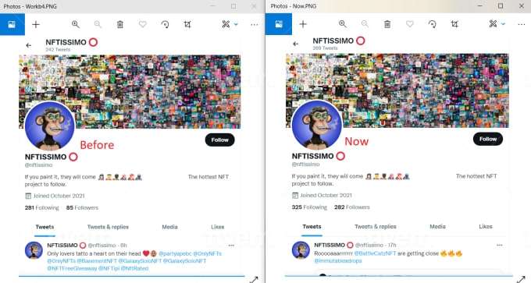Zoom in on Workb4.PNG photo

click(76, 24)
